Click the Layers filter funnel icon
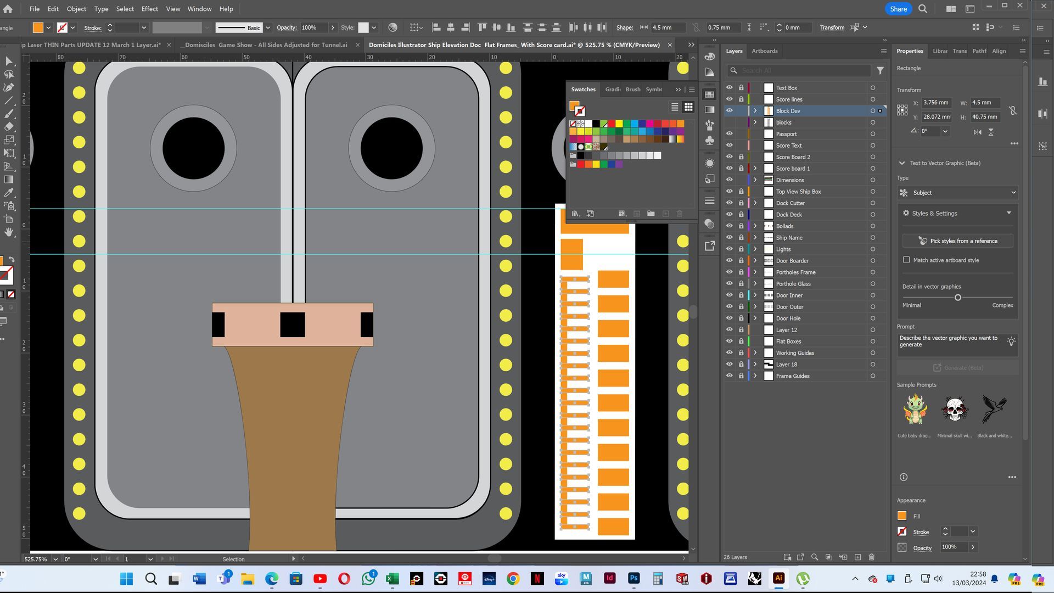The image size is (1054, 593). 880,70
